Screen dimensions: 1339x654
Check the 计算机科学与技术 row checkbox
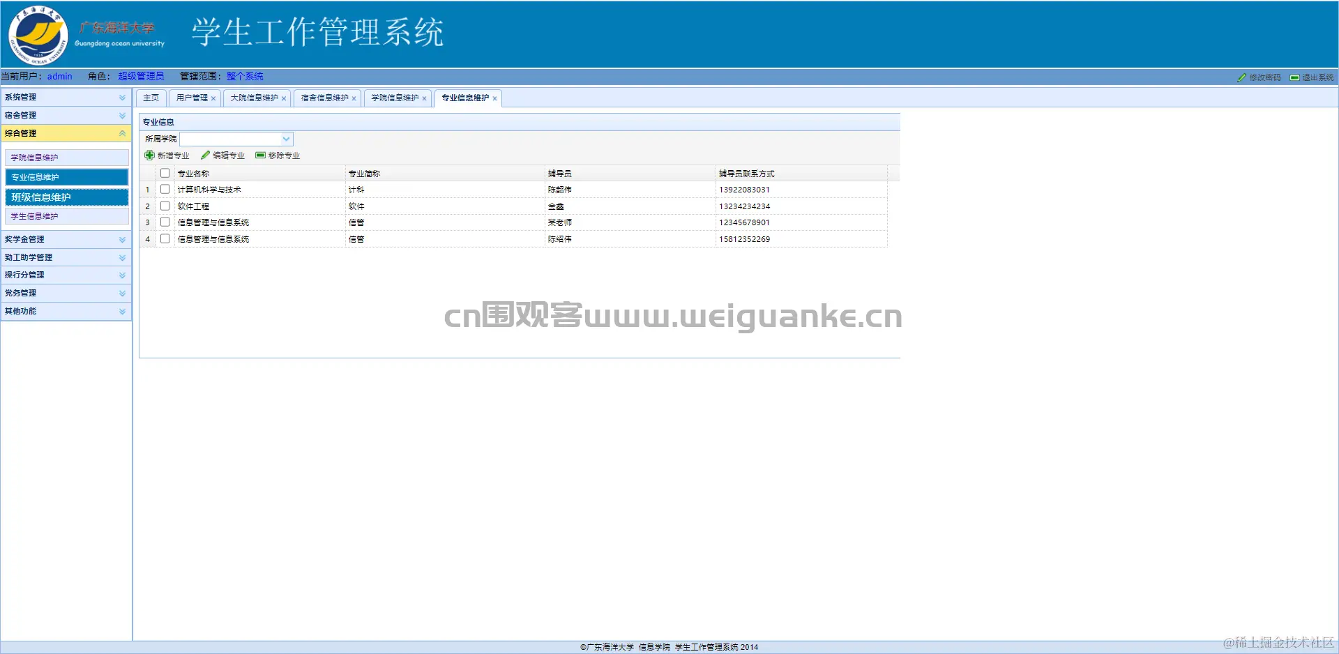165,189
